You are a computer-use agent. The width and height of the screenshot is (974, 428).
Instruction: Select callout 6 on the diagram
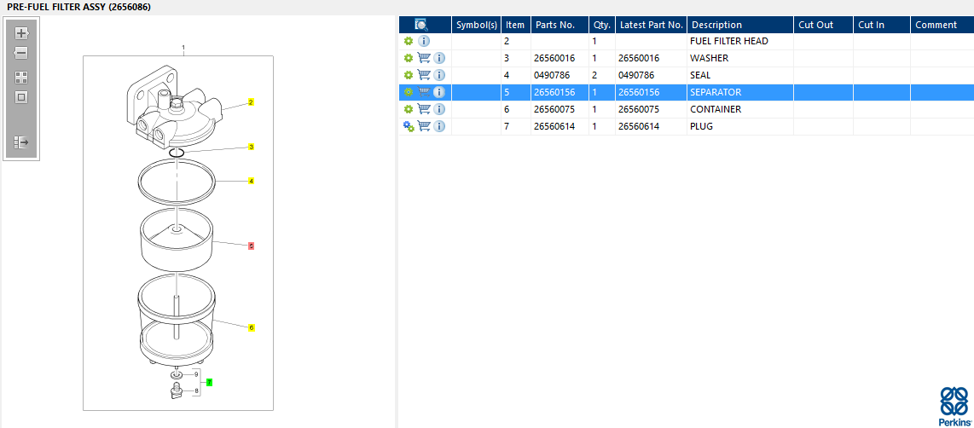pos(251,327)
